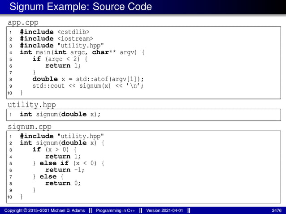Screen dimensions: 286x214
Task: Click the slide title "Signum Example: Source Code"
Action: point(81,7)
